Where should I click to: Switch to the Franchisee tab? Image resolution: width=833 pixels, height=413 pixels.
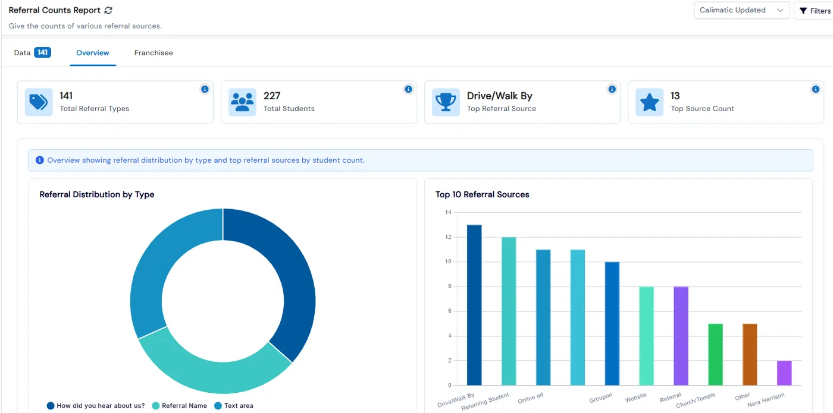(154, 53)
